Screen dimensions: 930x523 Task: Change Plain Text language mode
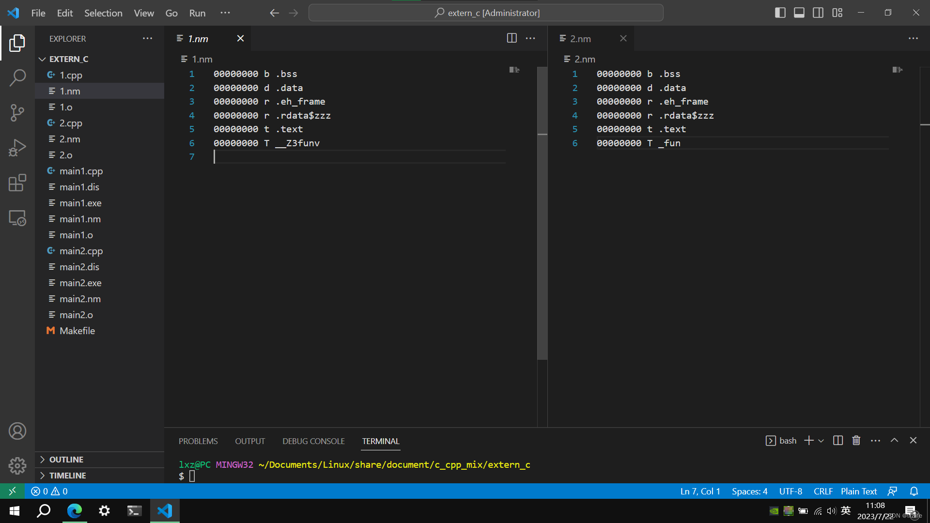point(858,491)
